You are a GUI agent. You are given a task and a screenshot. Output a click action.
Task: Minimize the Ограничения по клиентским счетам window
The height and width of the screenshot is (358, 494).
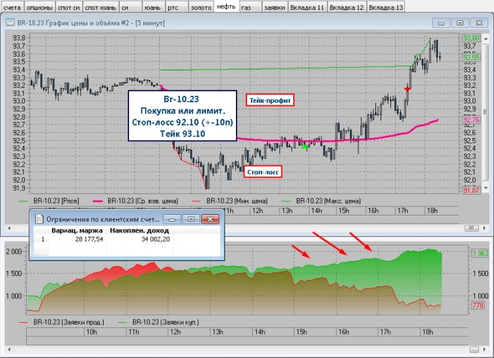(172, 219)
